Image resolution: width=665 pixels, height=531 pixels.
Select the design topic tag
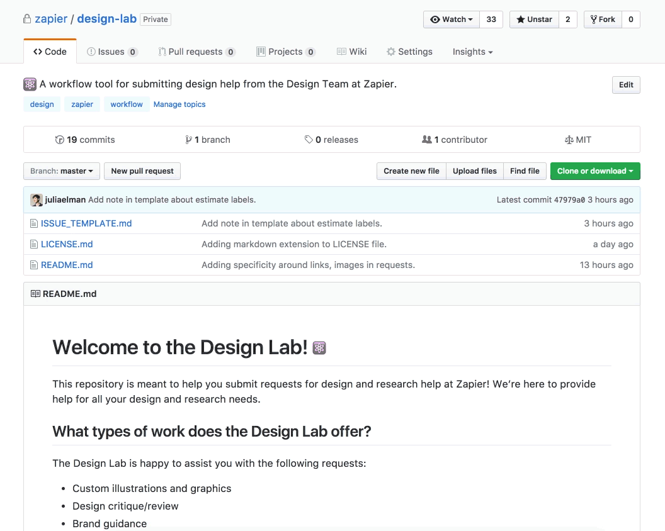pos(42,104)
